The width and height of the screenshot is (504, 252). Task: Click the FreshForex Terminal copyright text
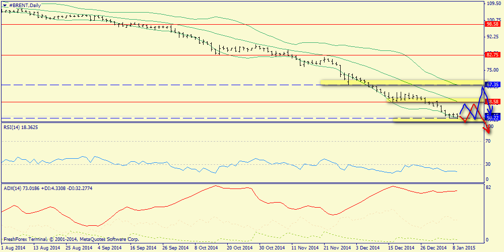pos(71,239)
